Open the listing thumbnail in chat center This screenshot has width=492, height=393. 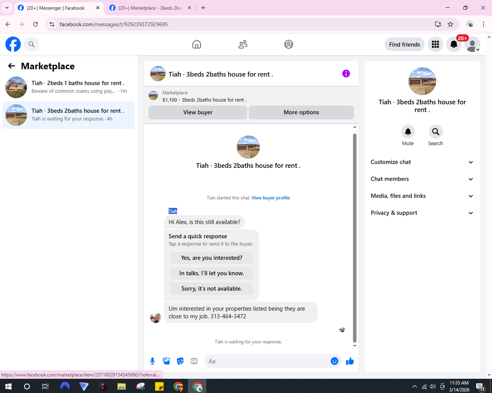(x=248, y=147)
